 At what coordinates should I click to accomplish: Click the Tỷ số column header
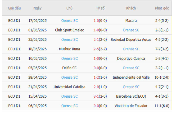click(x=100, y=8)
